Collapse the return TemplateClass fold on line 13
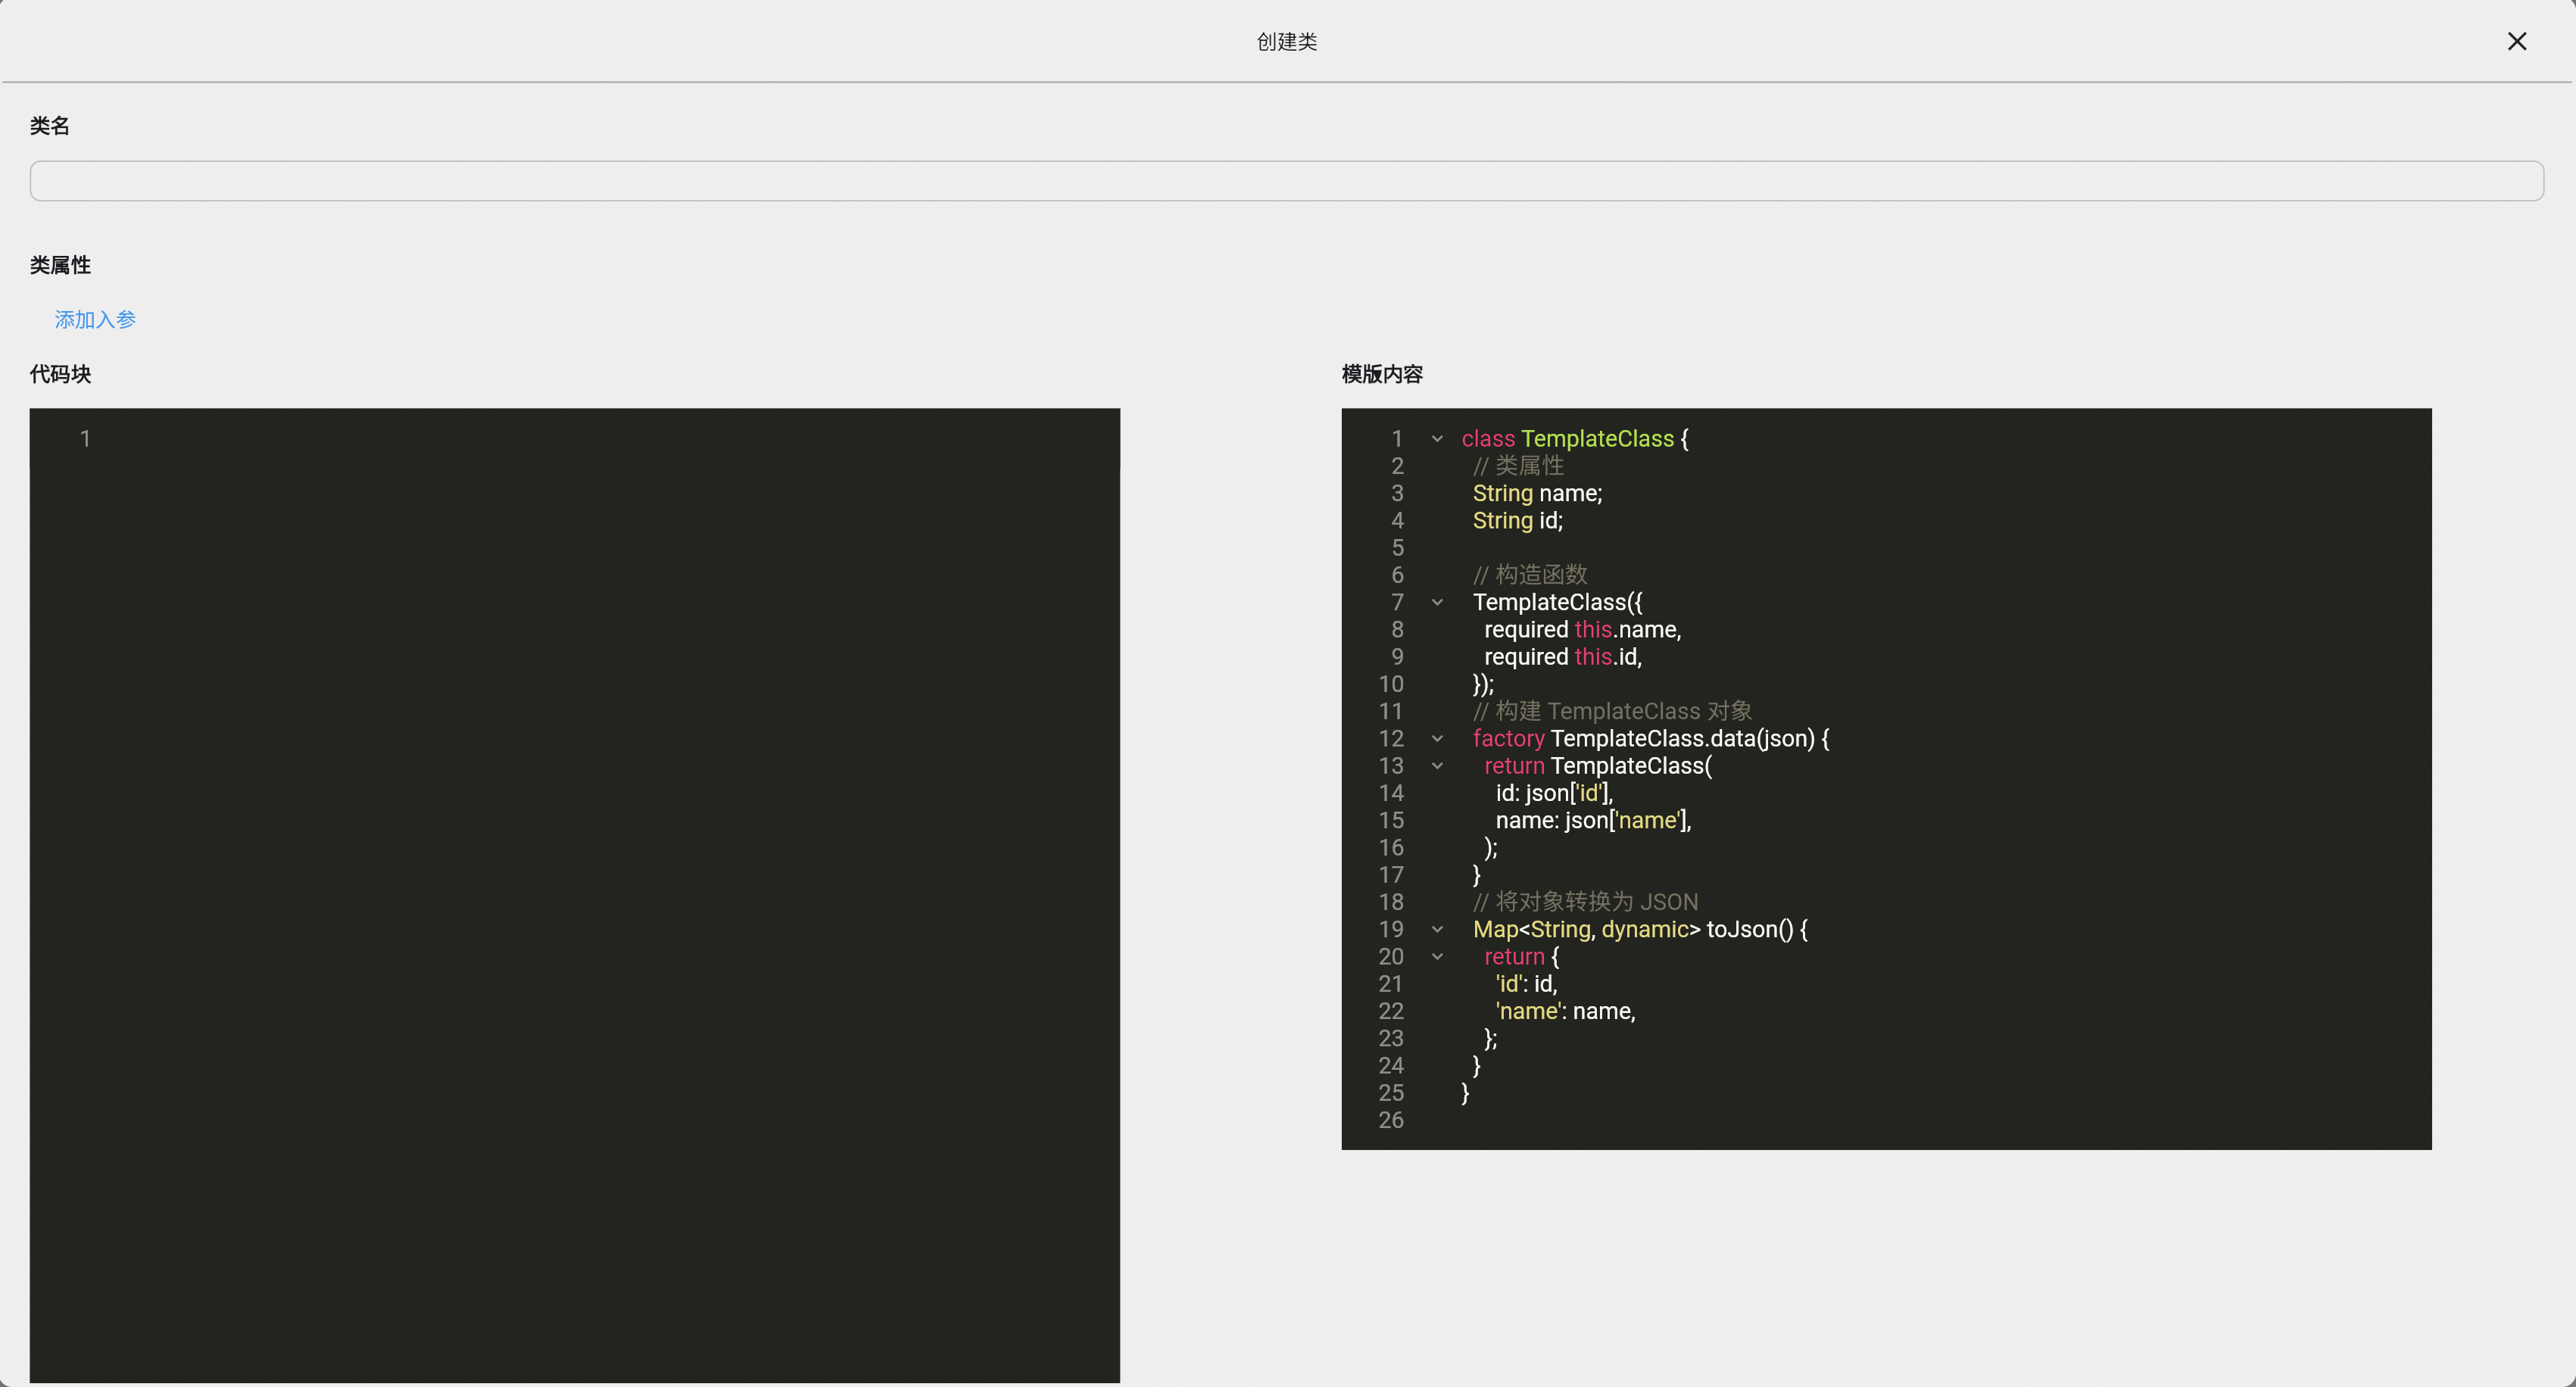Viewport: 2576px width, 1387px height. pos(1437,766)
